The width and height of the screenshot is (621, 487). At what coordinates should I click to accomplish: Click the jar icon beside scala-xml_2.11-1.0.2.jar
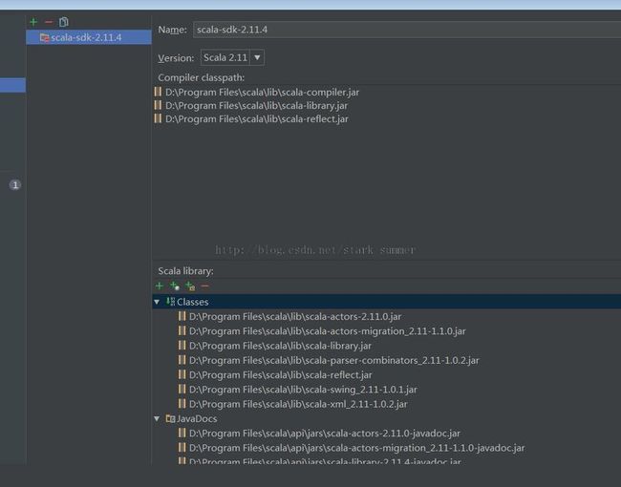tap(182, 404)
